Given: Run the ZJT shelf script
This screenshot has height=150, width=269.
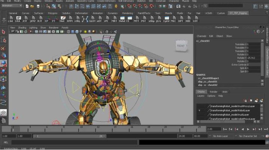Looking at the screenshot, I should click(25, 19).
